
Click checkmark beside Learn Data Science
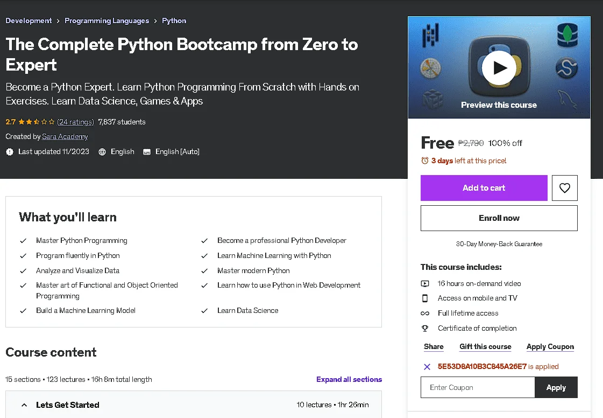[204, 310]
